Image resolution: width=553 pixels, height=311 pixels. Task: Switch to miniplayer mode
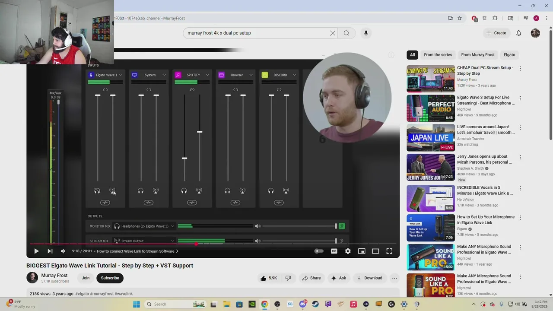coord(362,251)
